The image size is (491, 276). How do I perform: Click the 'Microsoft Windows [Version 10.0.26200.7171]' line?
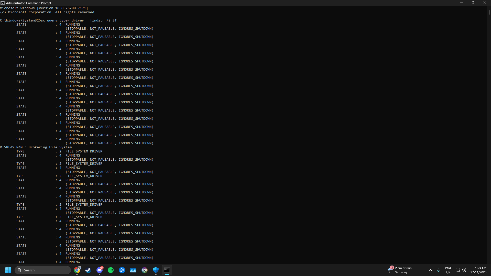pos(44,8)
